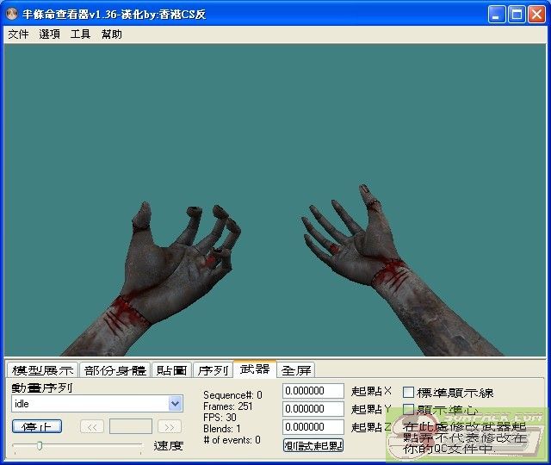Switch to the 部份身體 tab
The image size is (551, 465).
click(115, 370)
